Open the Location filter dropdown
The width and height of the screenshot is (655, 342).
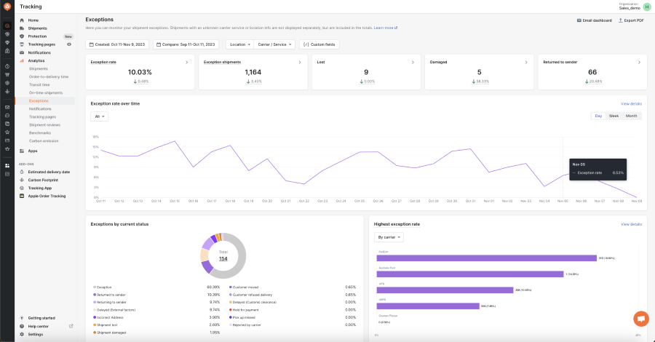239,44
